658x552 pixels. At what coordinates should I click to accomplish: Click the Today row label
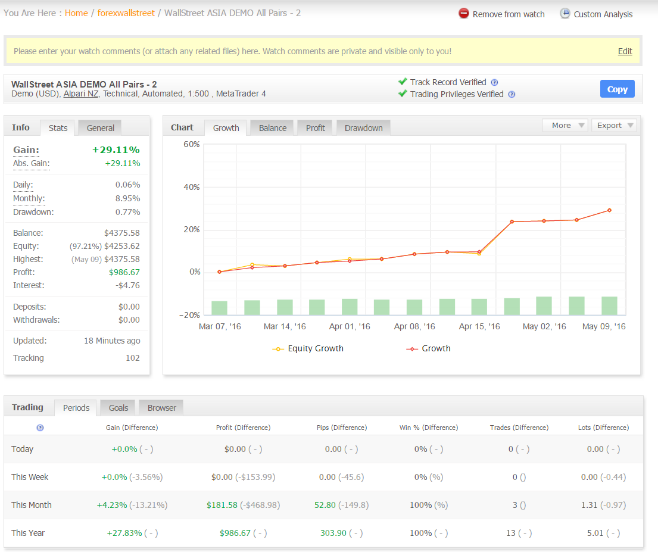[x=22, y=449]
